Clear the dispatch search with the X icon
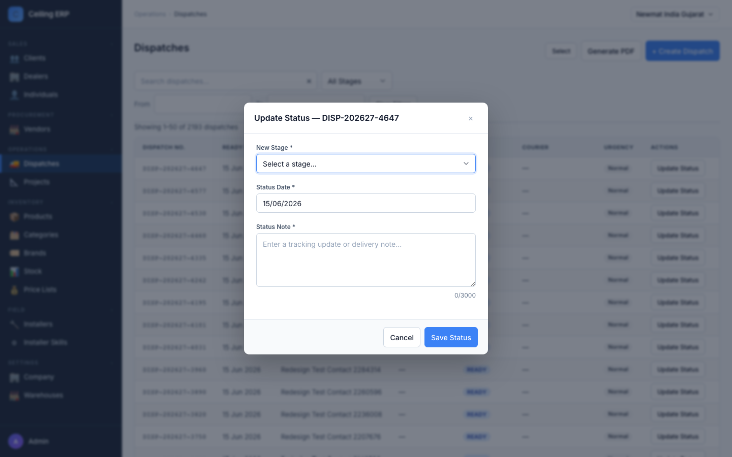732x457 pixels. [309, 81]
